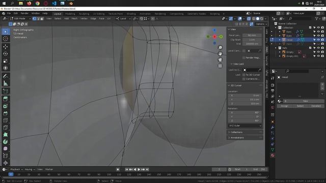Image resolution: width=326 pixels, height=183 pixels.
Task: Open the Local transform orientation dropdown
Action: coord(123,19)
